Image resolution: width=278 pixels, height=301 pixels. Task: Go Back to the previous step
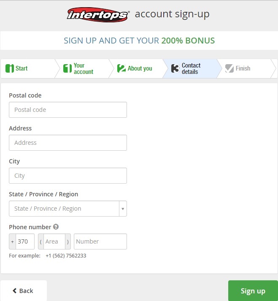24,290
